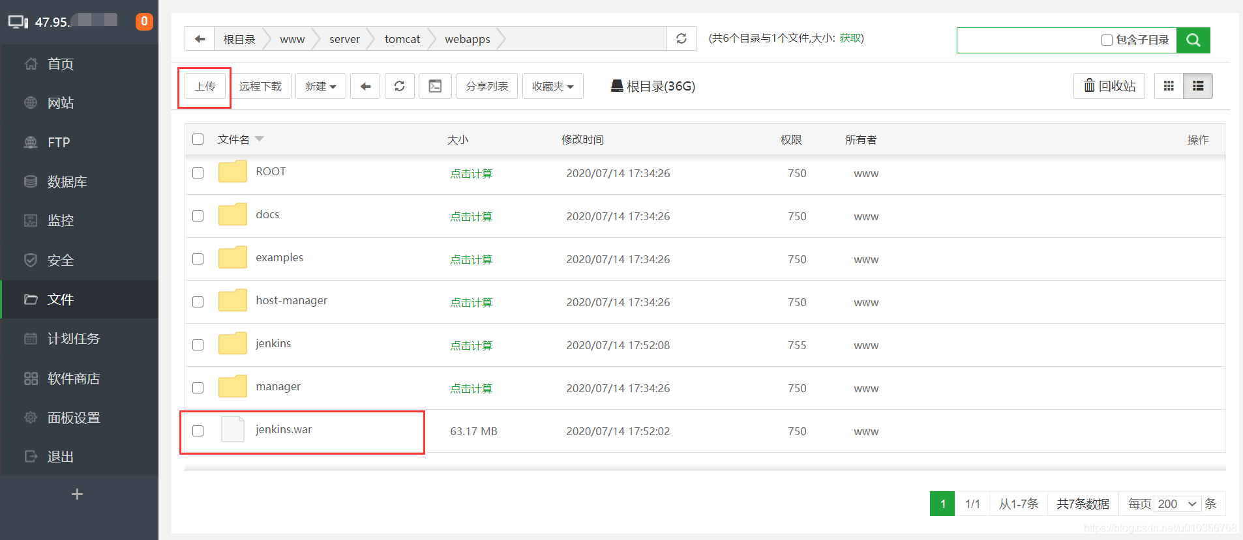Viewport: 1243px width, 540px height.
Task: Open 监控 in the sidebar
Action: pyautogui.click(x=79, y=221)
